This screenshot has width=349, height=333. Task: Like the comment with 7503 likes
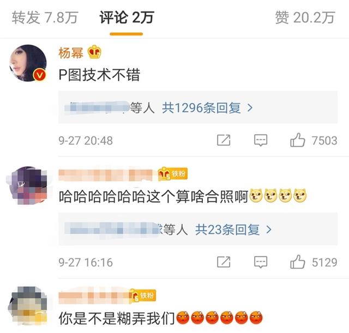click(297, 140)
